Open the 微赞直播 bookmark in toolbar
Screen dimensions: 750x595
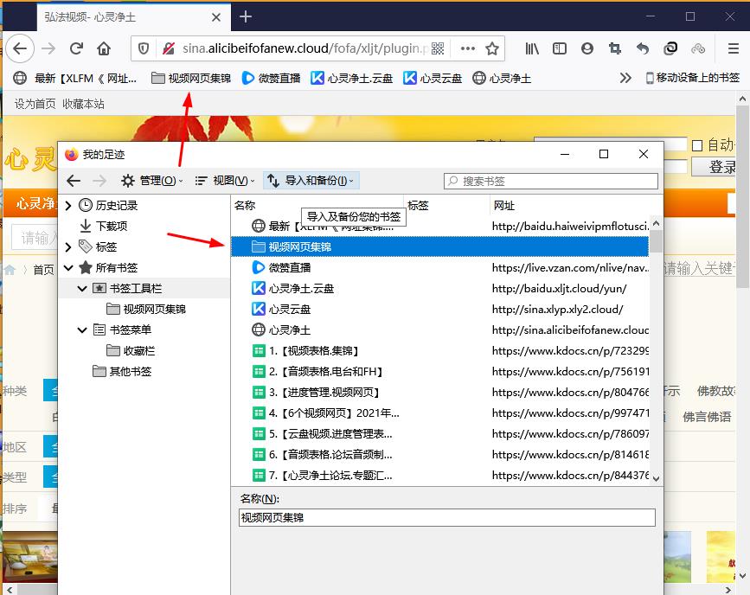point(272,78)
